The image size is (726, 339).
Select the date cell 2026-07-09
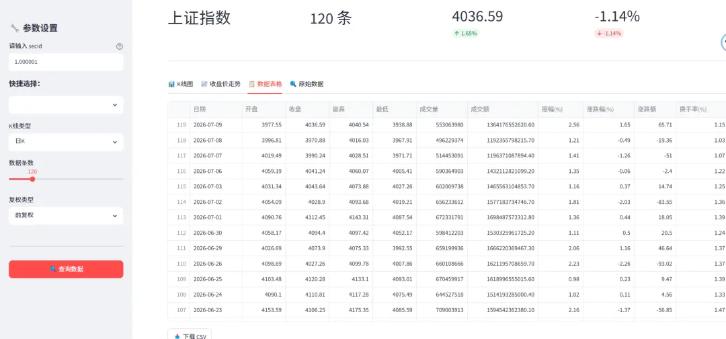click(216, 125)
